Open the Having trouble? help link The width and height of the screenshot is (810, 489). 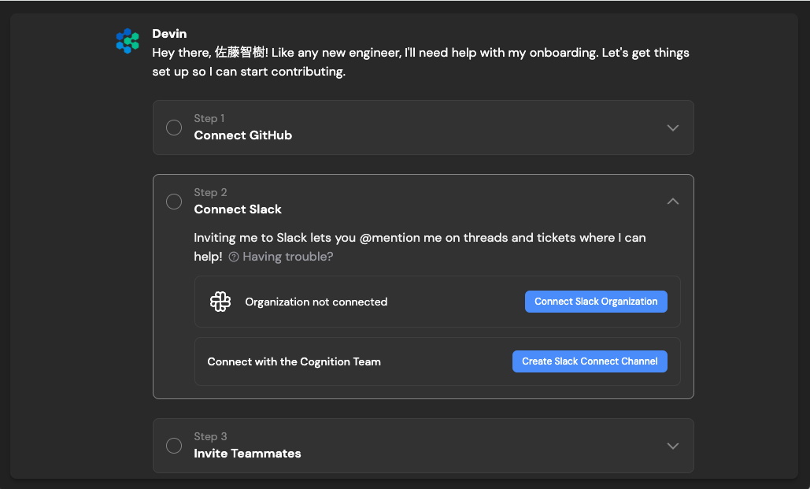[x=288, y=257]
